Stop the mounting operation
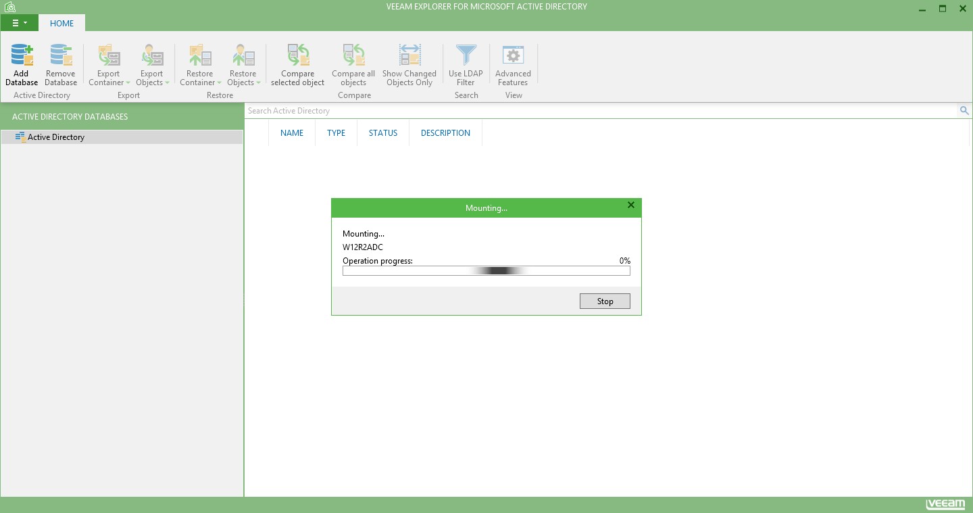Image resolution: width=973 pixels, height=513 pixels. click(605, 301)
